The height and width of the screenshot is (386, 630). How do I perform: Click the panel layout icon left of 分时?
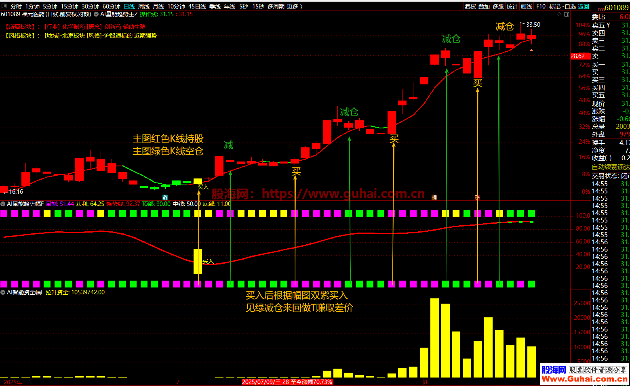[x=5, y=6]
